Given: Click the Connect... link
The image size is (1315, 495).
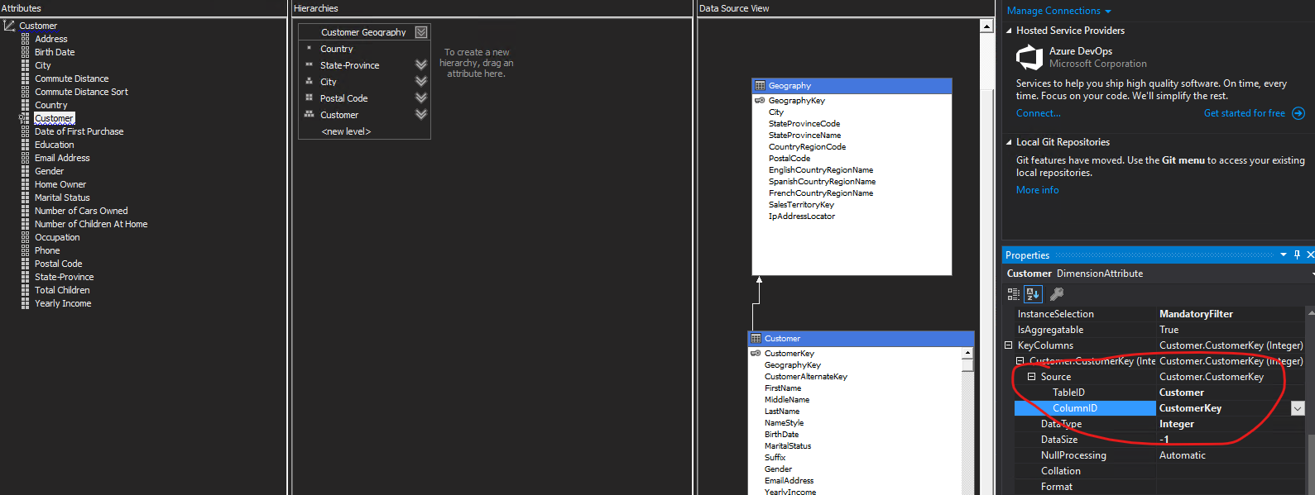Looking at the screenshot, I should click(x=1038, y=113).
